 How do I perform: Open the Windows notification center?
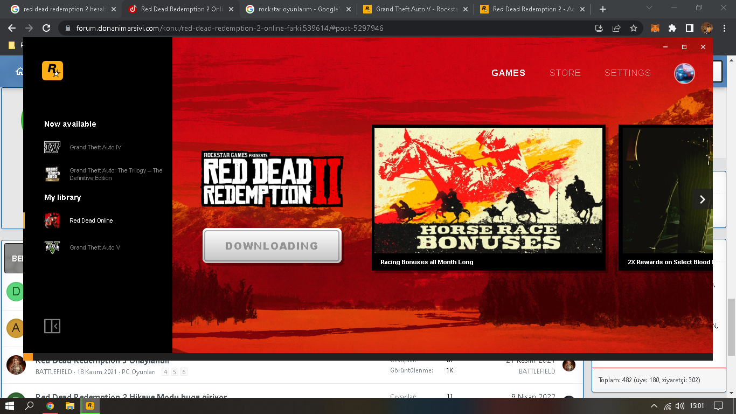pyautogui.click(x=718, y=406)
